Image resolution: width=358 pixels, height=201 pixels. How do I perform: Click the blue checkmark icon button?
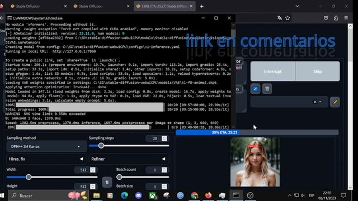pos(255,89)
